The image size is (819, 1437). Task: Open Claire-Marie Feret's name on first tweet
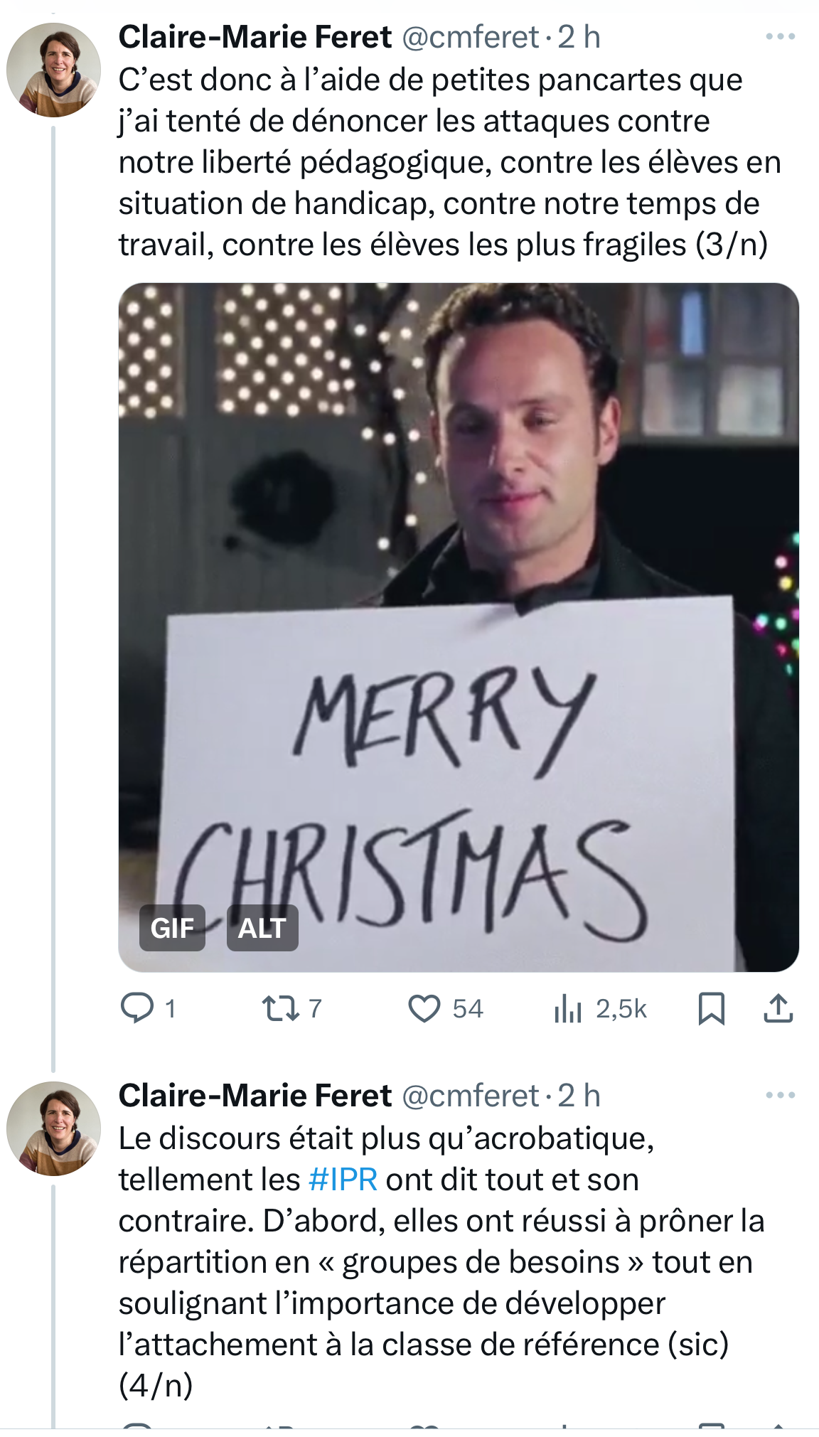click(255, 37)
